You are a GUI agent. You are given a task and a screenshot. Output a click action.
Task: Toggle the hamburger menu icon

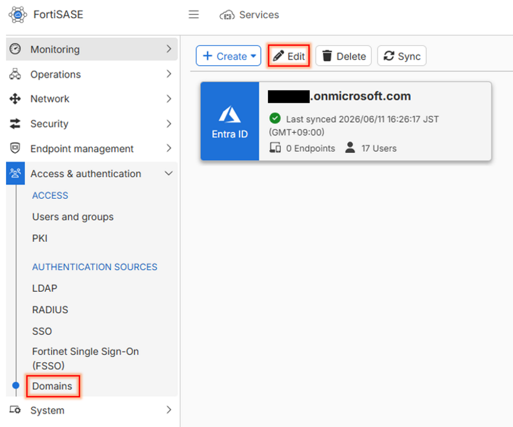[194, 15]
